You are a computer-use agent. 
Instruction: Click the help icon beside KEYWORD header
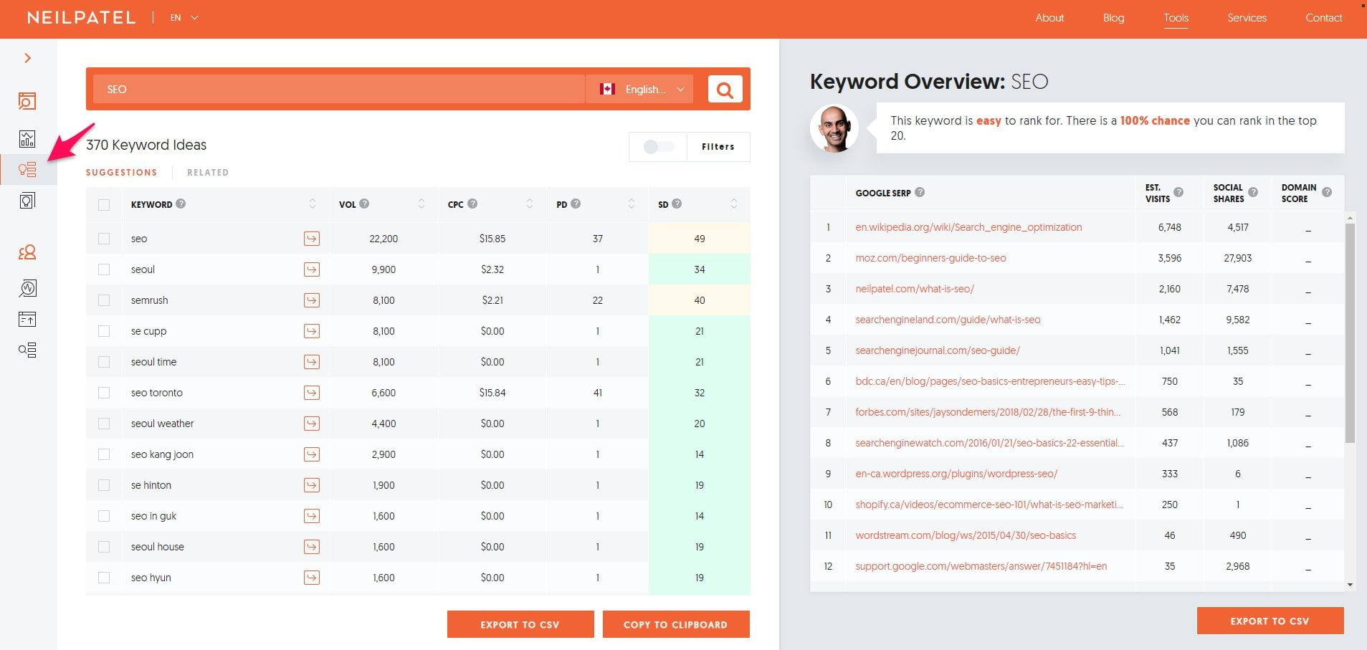pyautogui.click(x=181, y=204)
